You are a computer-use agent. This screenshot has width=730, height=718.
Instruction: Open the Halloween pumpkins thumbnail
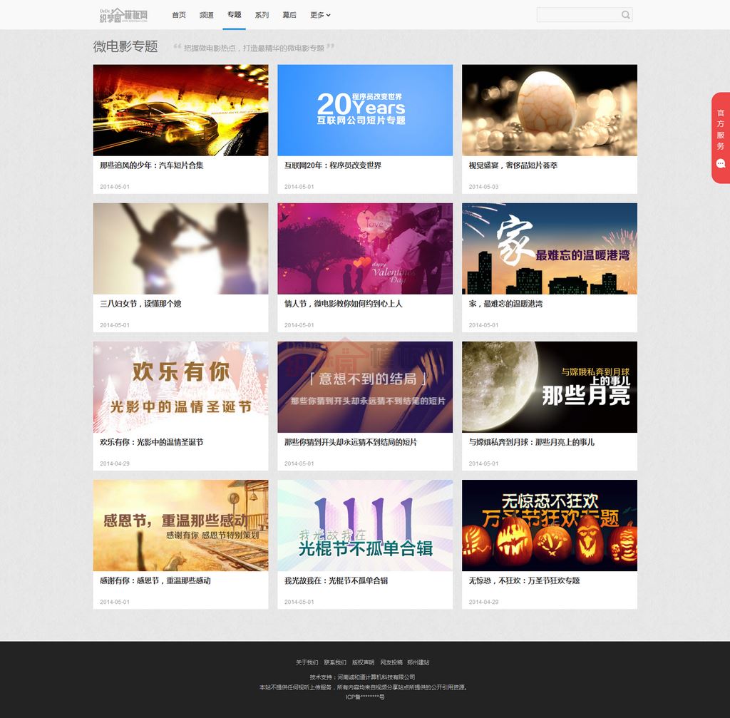(x=549, y=525)
